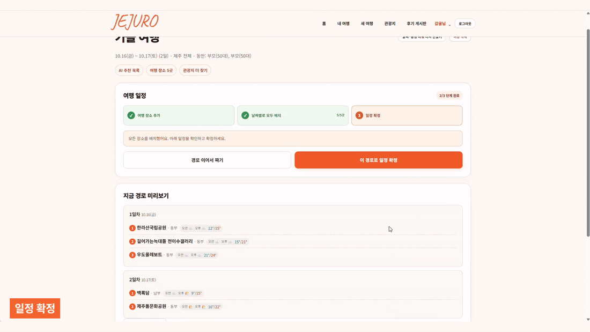Open 후기 게시판 in the navigation

416,24
